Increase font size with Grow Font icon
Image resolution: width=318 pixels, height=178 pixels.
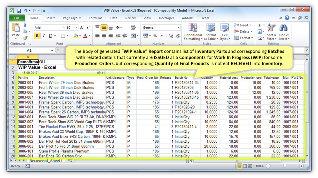click(82, 27)
